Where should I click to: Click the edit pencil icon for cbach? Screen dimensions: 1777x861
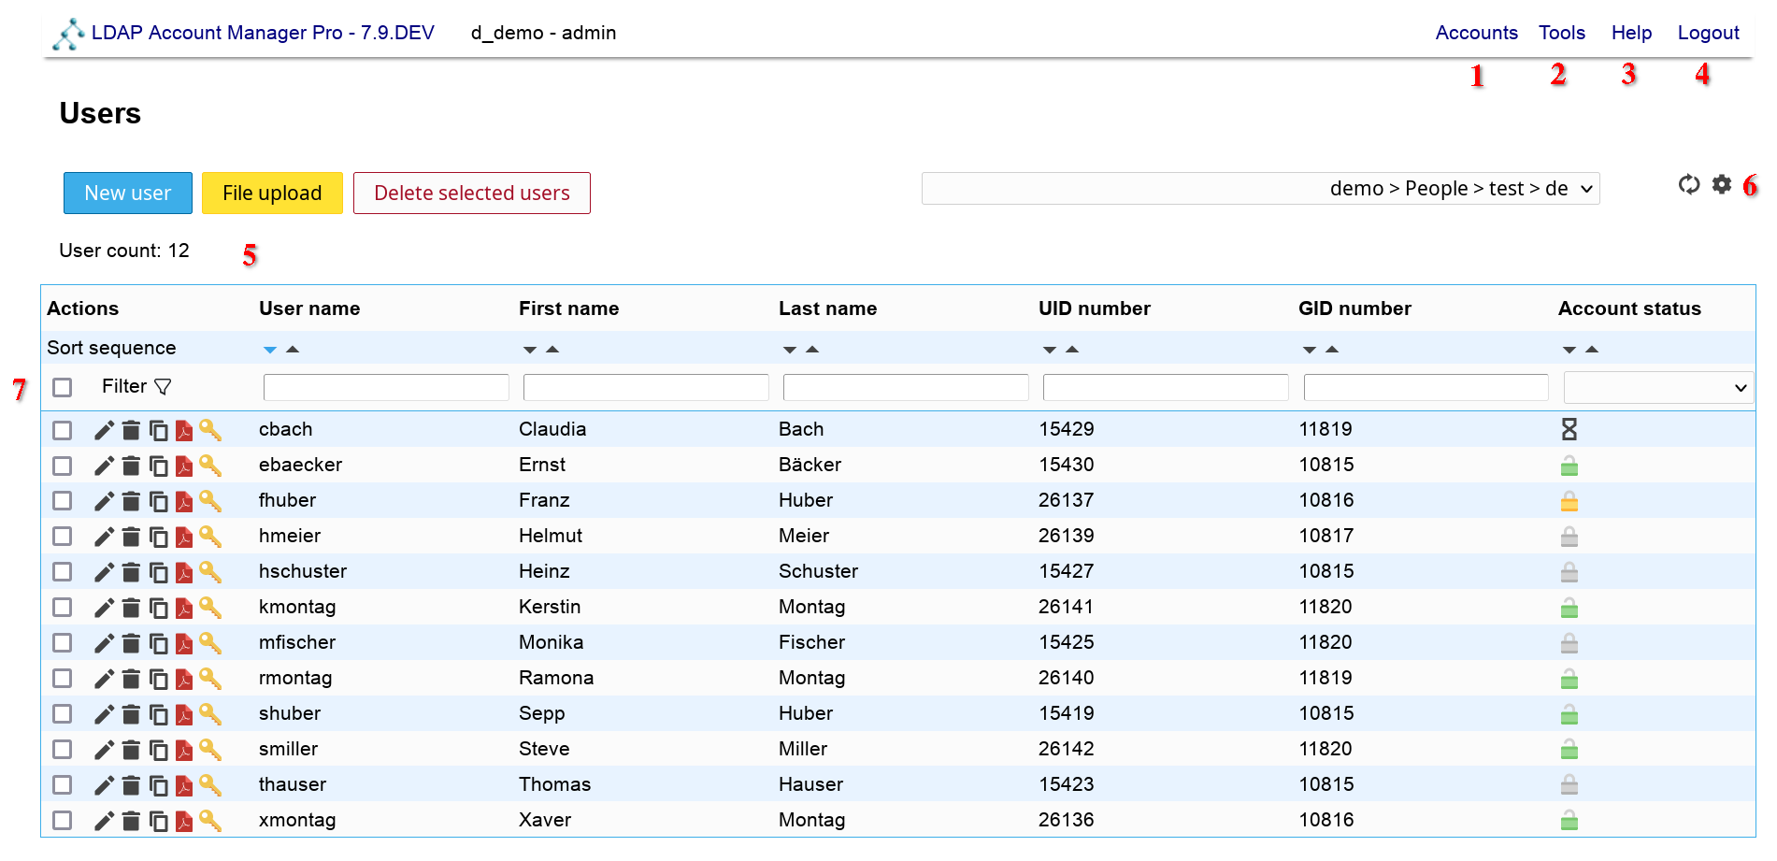[x=104, y=430]
